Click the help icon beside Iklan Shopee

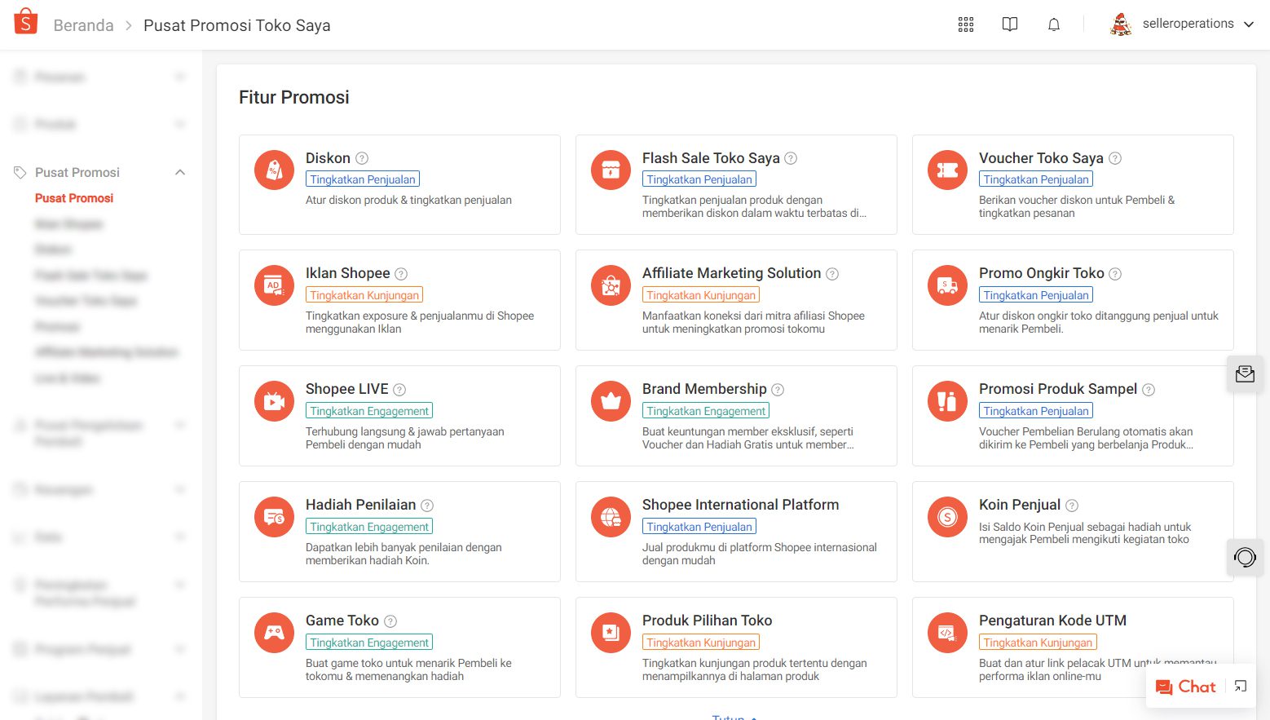point(401,274)
